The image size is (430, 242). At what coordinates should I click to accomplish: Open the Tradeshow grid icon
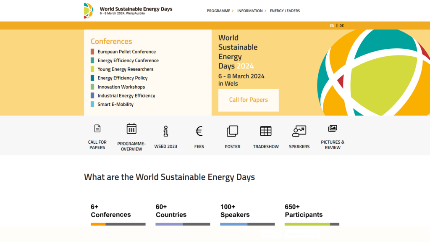[x=266, y=131]
